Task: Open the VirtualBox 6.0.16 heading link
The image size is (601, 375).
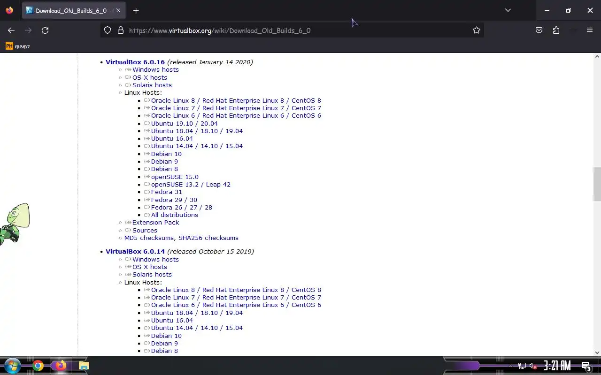Action: [135, 62]
